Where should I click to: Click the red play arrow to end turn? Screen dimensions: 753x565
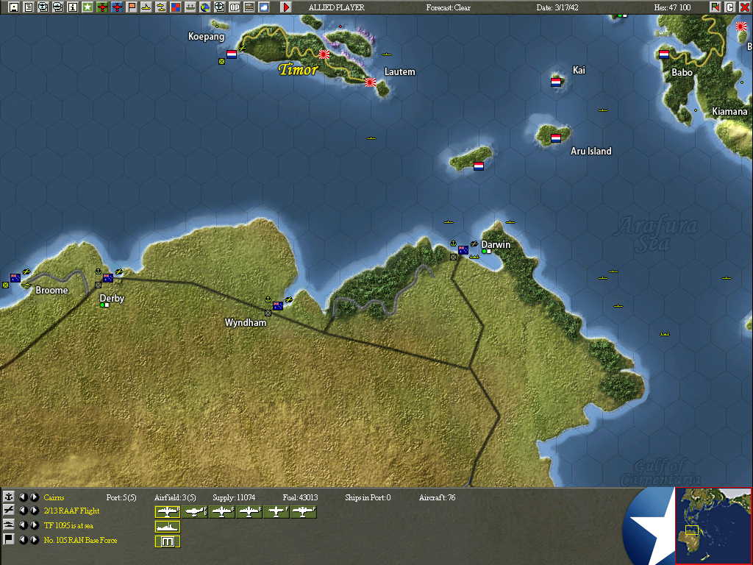pyautogui.click(x=286, y=7)
